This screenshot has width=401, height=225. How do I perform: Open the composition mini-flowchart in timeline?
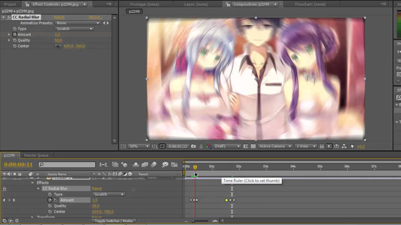[103, 164]
